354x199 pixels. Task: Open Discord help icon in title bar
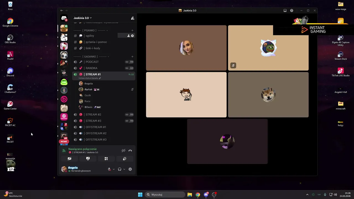[291, 11]
